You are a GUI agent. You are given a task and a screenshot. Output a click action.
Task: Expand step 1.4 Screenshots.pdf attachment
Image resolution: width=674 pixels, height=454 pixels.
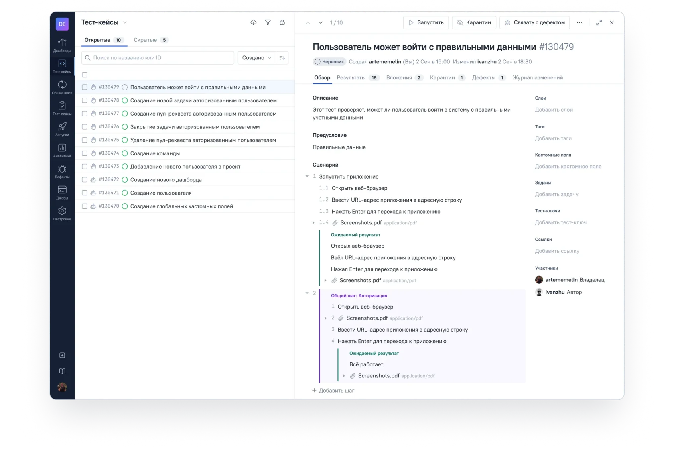[x=313, y=223]
